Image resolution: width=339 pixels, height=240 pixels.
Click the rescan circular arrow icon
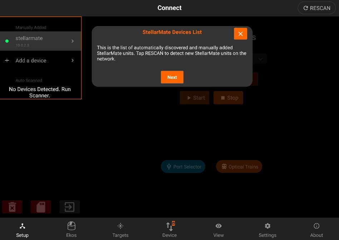coord(306,8)
